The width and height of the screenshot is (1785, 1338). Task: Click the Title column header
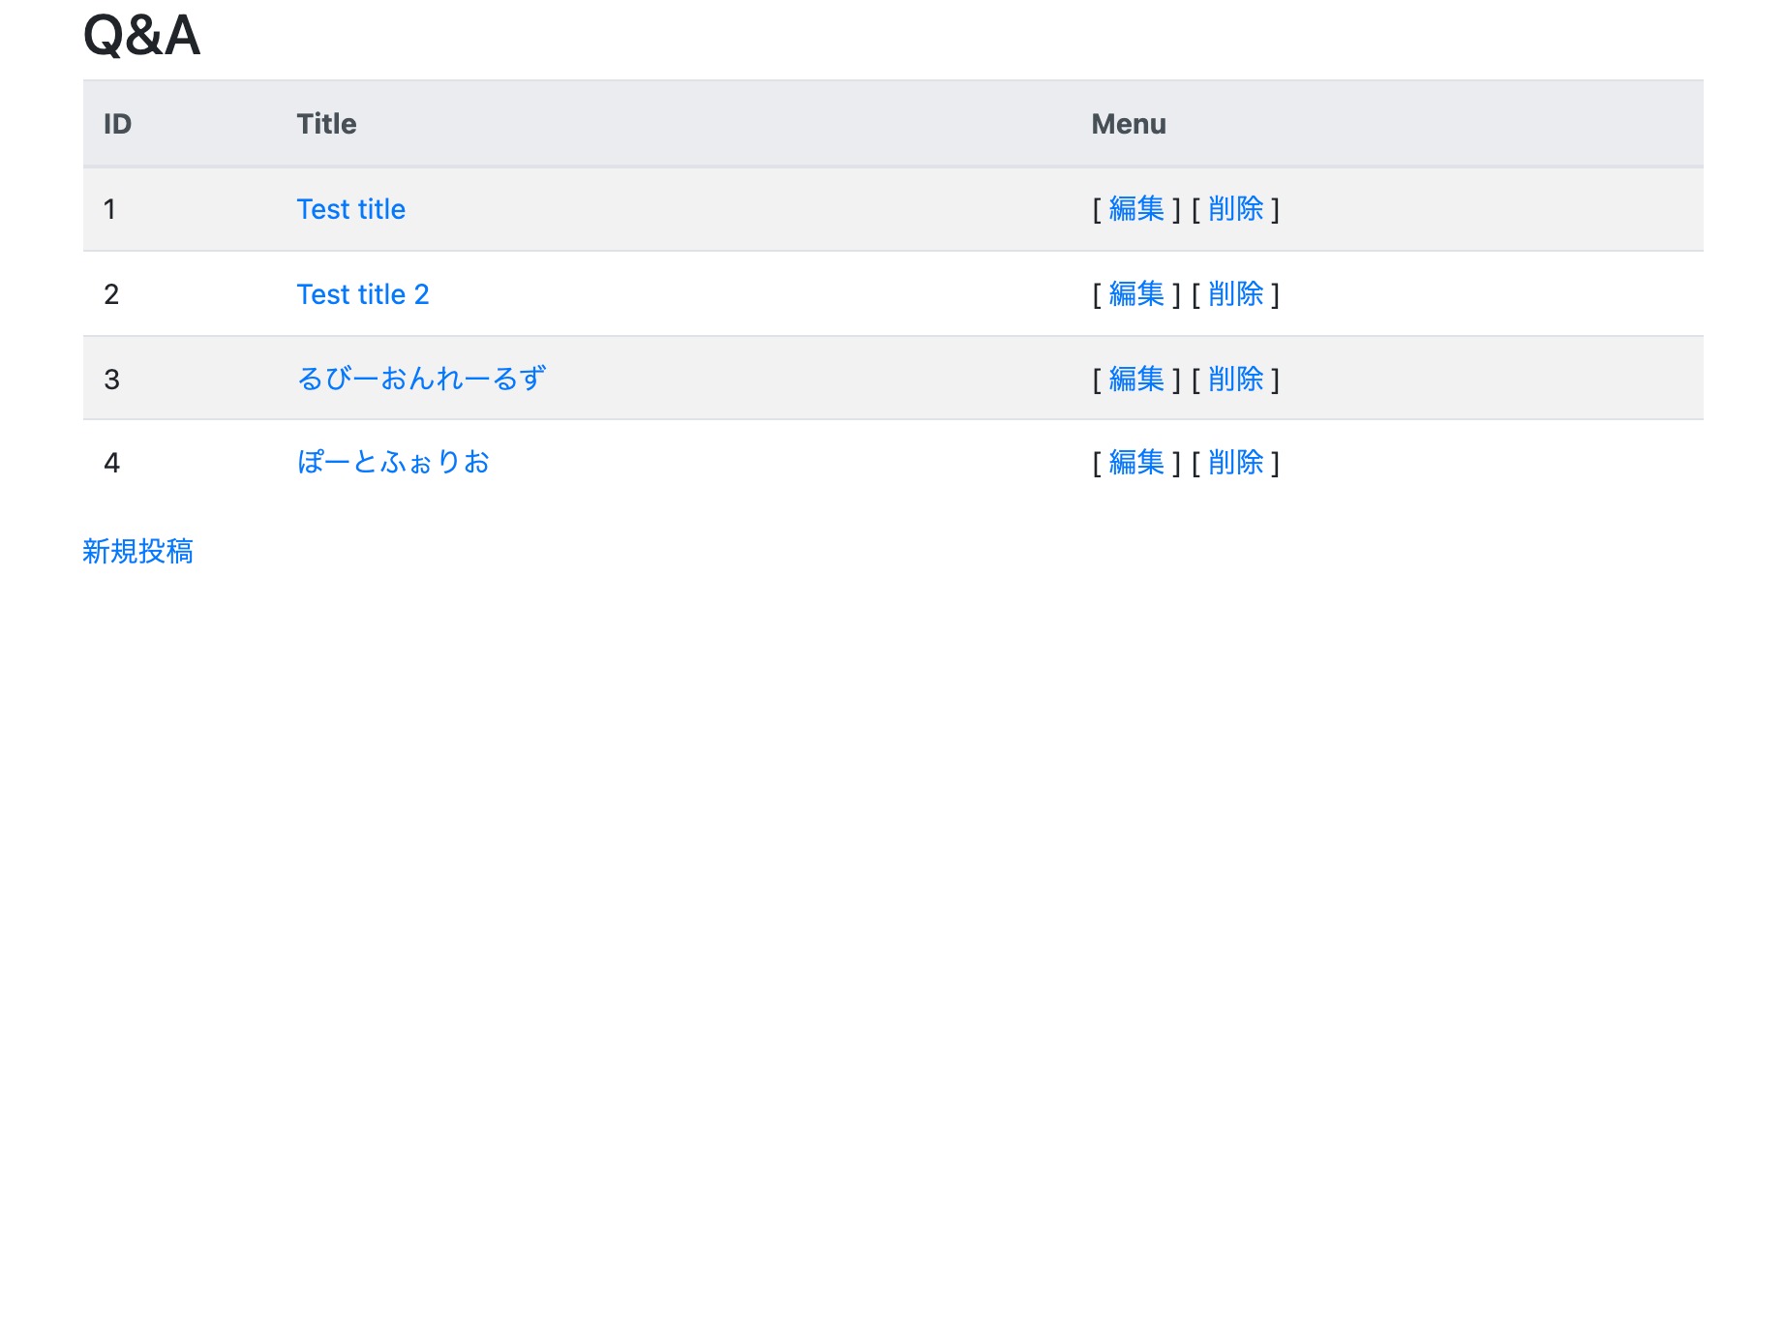326,124
